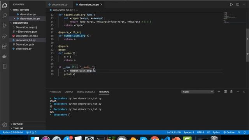Screen dimensions: 249x140
Task: Click the terminal prompt input
Action: click(x=69, y=115)
